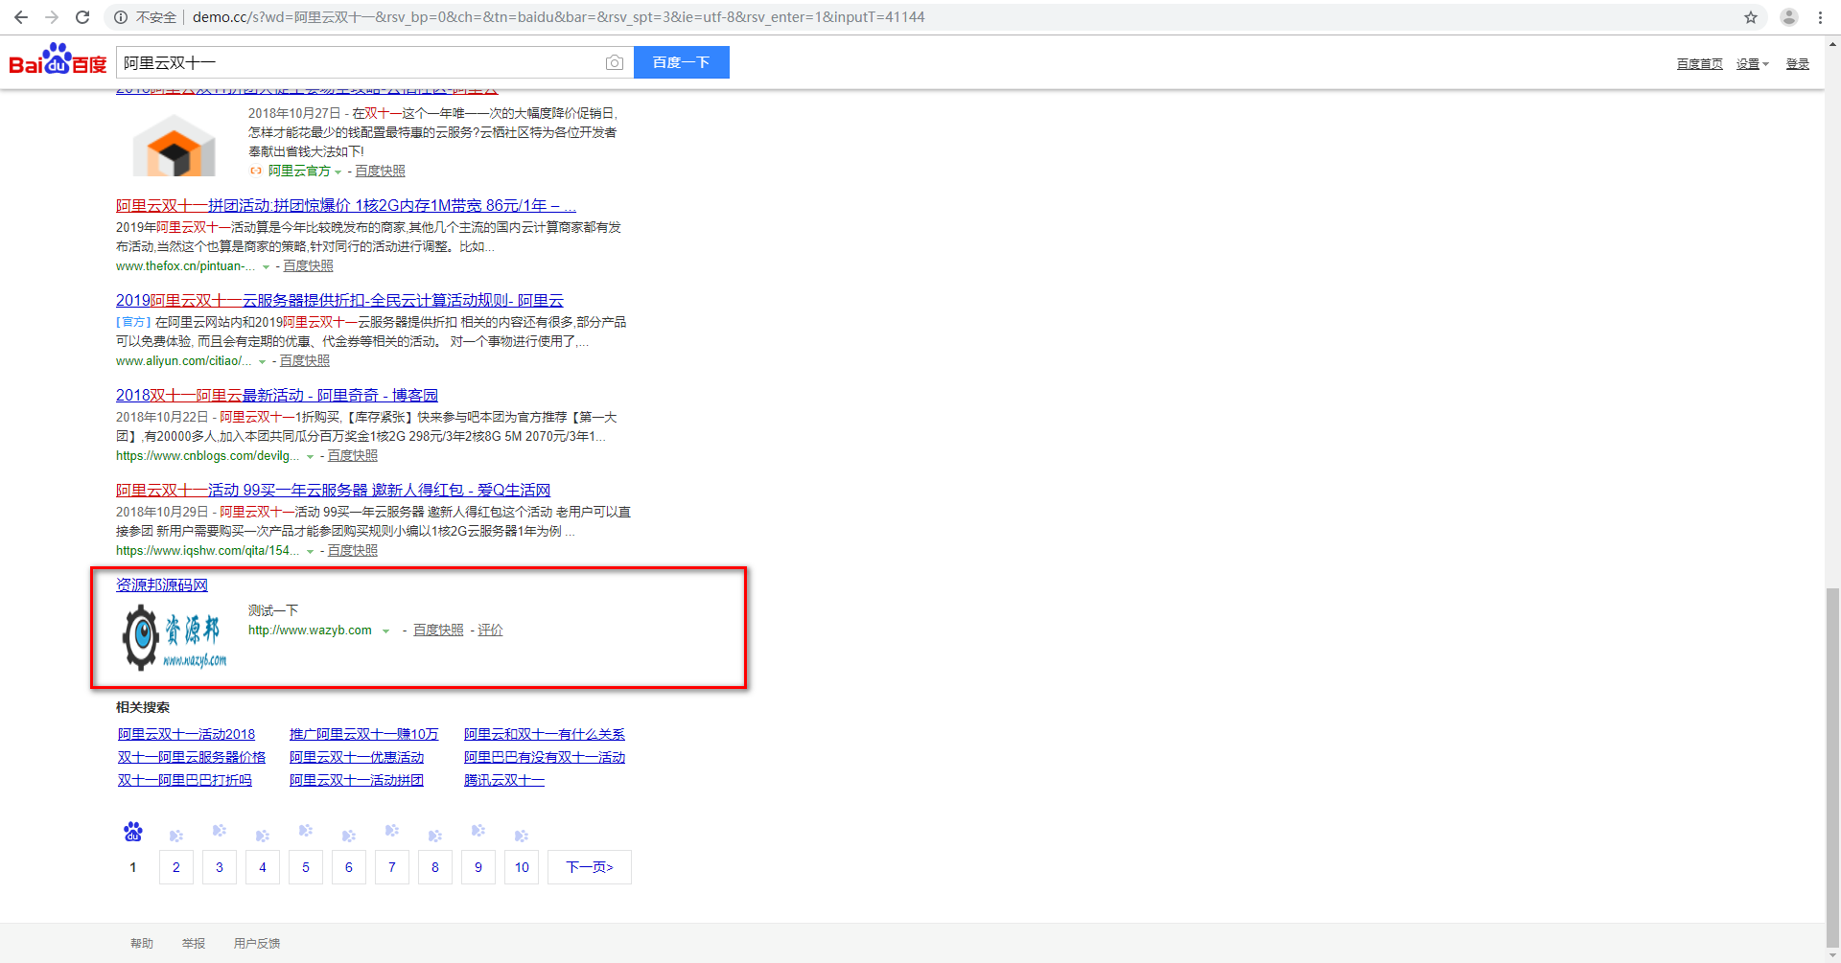The width and height of the screenshot is (1841, 963).
Task: Bookmark page with the star icon
Action: coord(1751,17)
